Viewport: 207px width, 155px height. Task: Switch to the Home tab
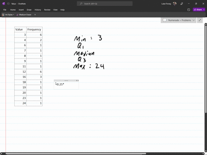13,10
